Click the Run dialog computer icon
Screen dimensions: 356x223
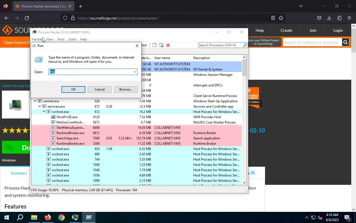coord(39,59)
